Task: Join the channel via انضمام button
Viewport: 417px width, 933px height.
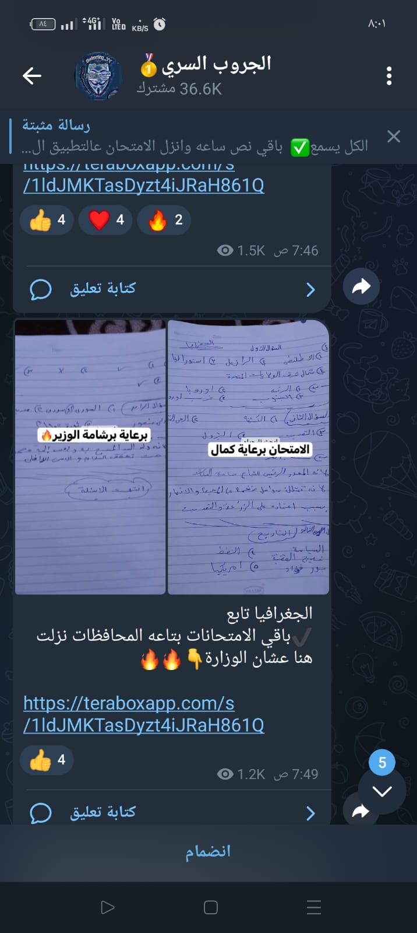Action: point(208,852)
